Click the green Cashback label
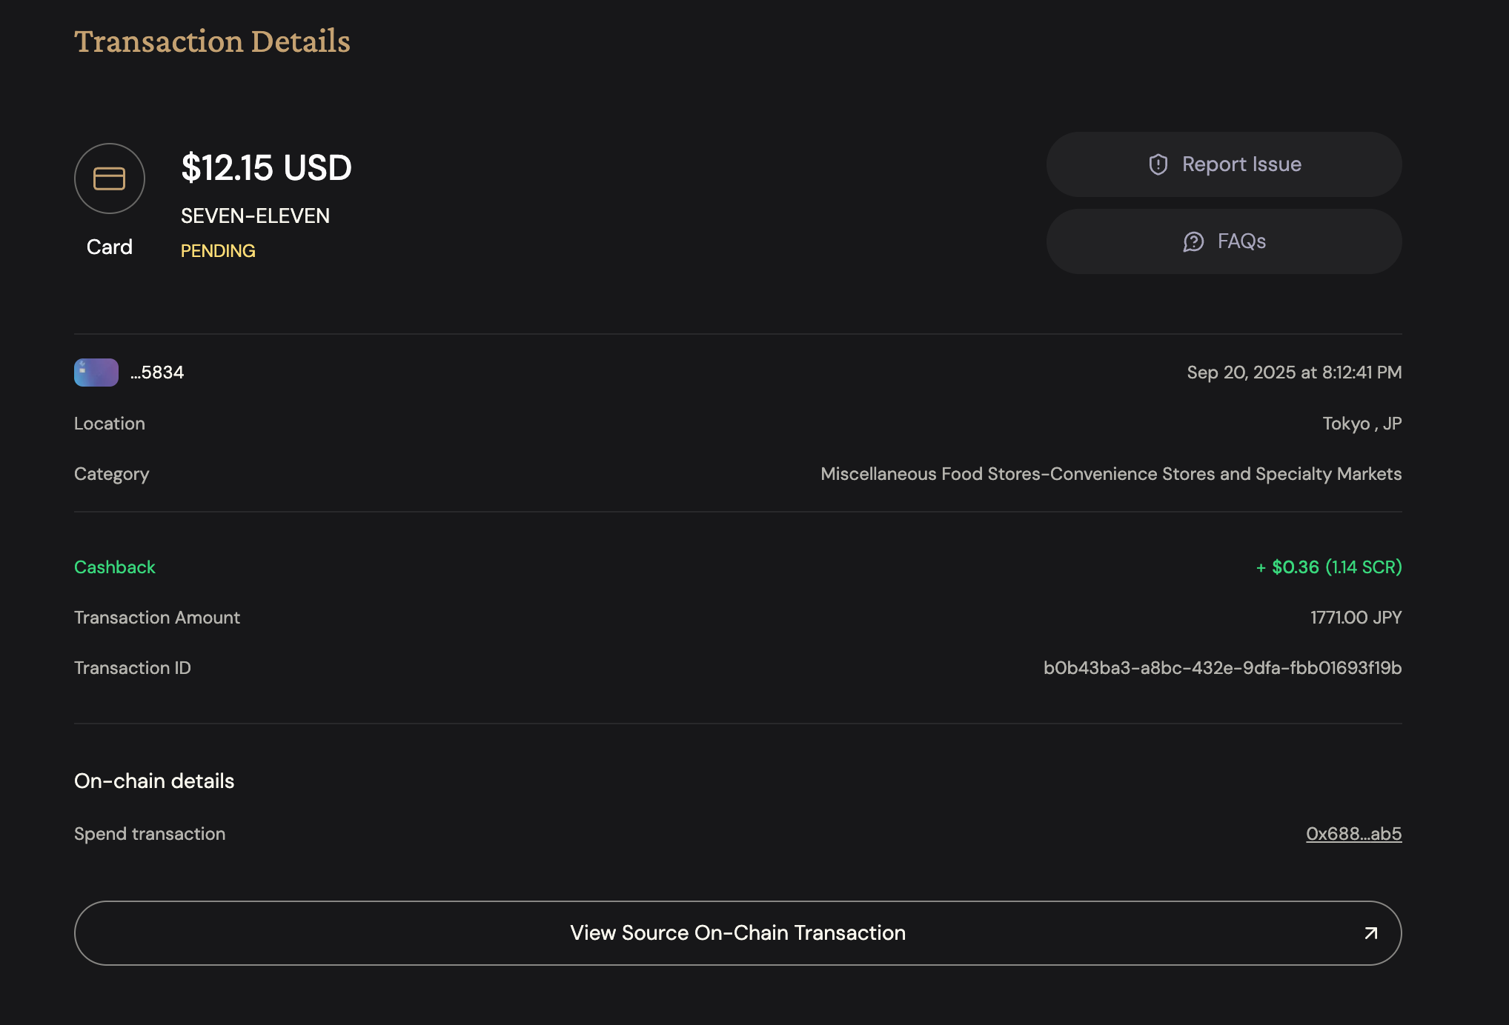 (x=115, y=567)
